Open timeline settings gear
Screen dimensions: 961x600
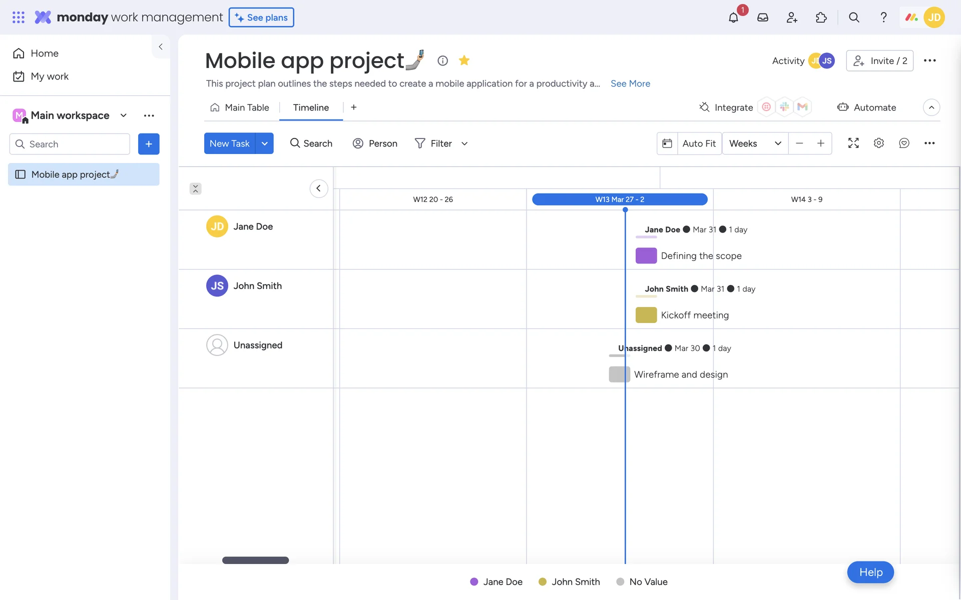coord(878,143)
